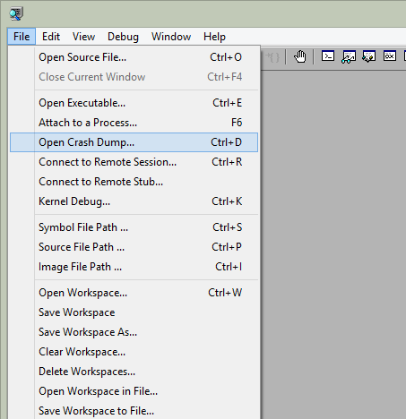Screen dimensions: 406x419
Task: Open the Window menu
Action: pos(171,37)
